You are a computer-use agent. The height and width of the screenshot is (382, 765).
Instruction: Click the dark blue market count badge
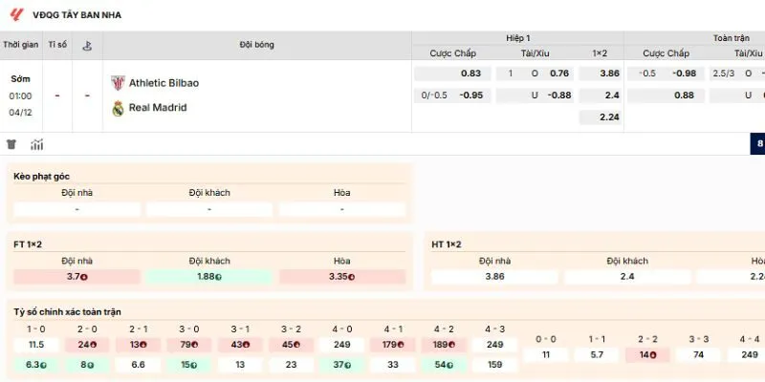759,145
